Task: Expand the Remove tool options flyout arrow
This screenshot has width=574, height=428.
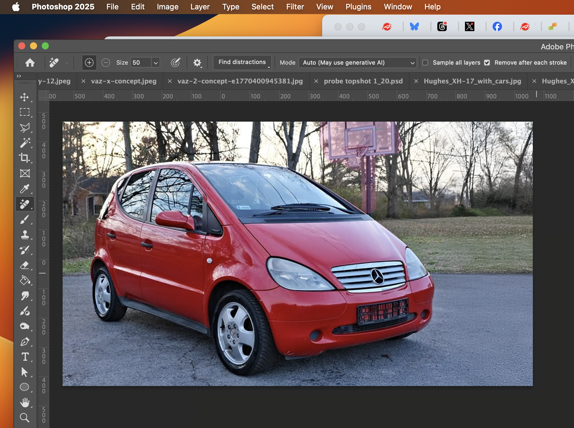Action: coord(67,63)
